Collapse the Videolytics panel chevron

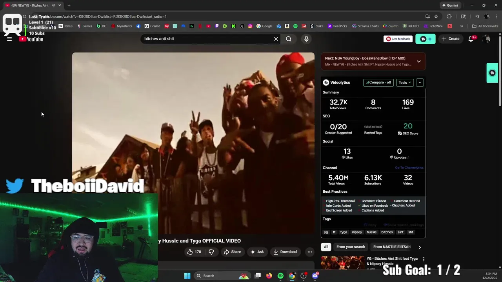(x=420, y=82)
